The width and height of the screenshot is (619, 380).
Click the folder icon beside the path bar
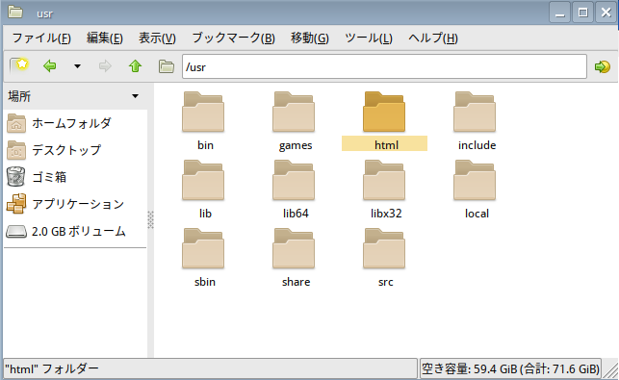click(167, 66)
